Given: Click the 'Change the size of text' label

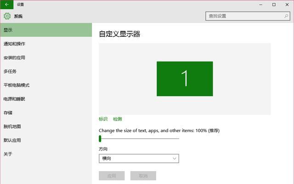Looking at the screenshot, I should pos(159,131).
